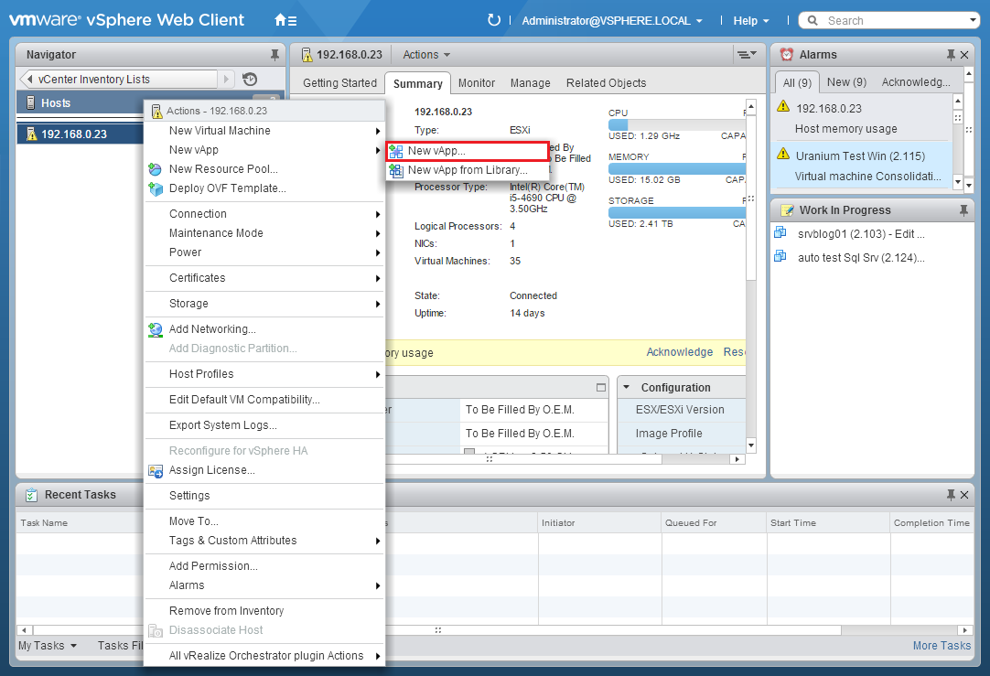
Task: Click the Assign License icon
Action: tap(156, 471)
